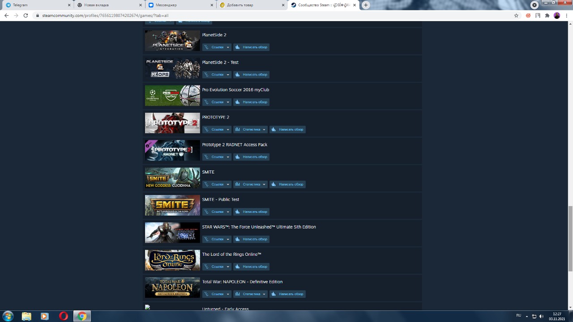Bookmark this page with the star
This screenshot has width=573, height=322.
click(x=516, y=15)
